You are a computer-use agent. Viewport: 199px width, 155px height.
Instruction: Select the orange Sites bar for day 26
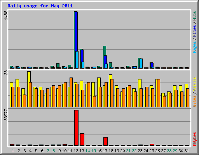pyautogui.click(x=159, y=93)
